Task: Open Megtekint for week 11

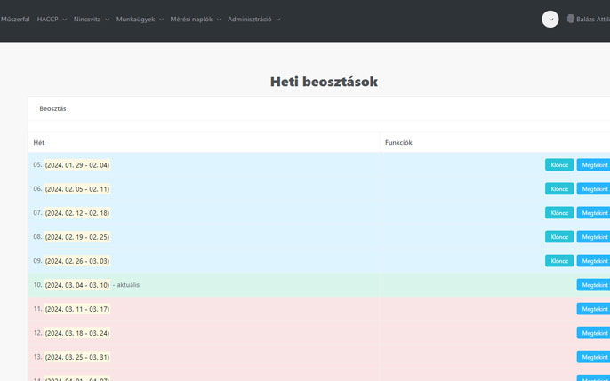Action: pos(594,309)
